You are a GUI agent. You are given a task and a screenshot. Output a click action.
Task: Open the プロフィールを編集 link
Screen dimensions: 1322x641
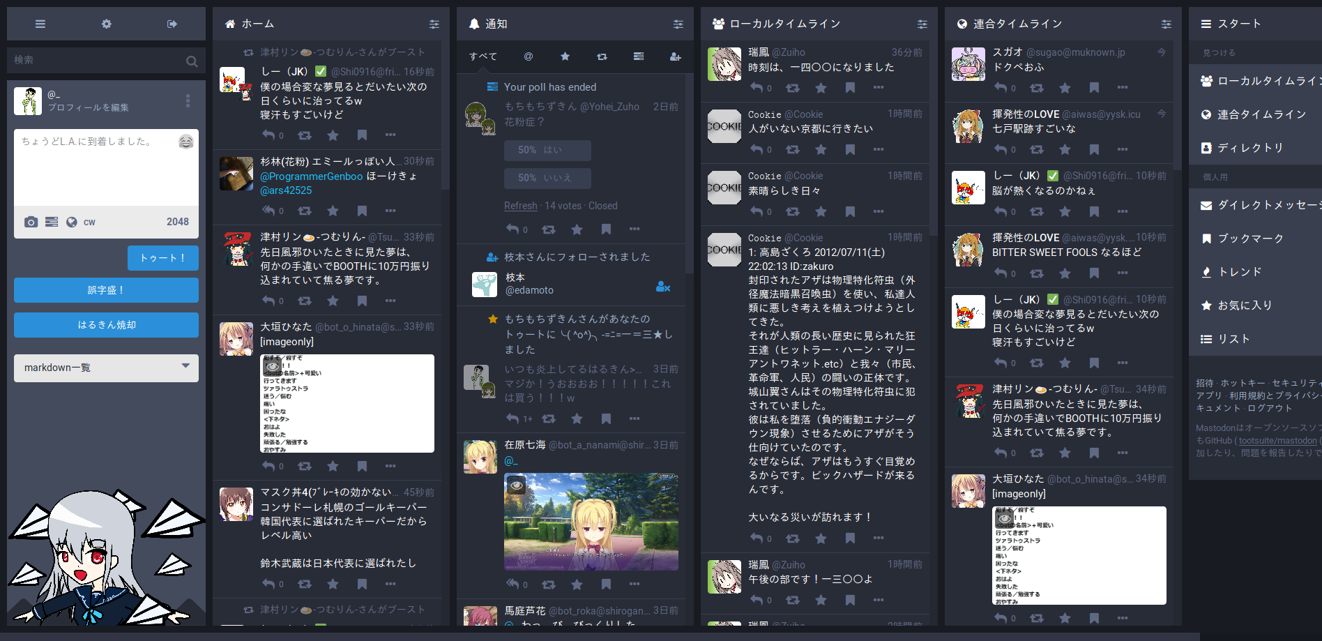[x=89, y=107]
